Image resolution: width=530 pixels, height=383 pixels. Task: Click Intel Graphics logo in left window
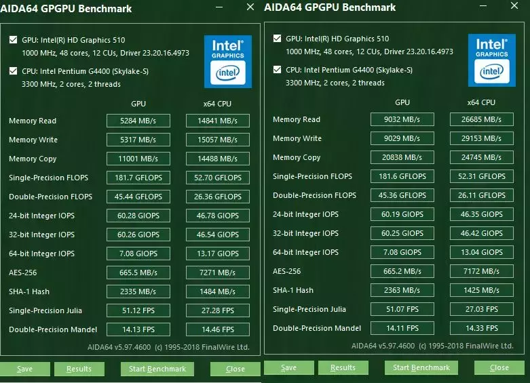tap(228, 62)
